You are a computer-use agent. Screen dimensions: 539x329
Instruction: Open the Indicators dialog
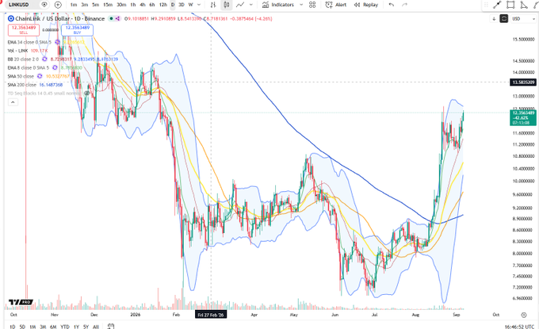(277, 5)
